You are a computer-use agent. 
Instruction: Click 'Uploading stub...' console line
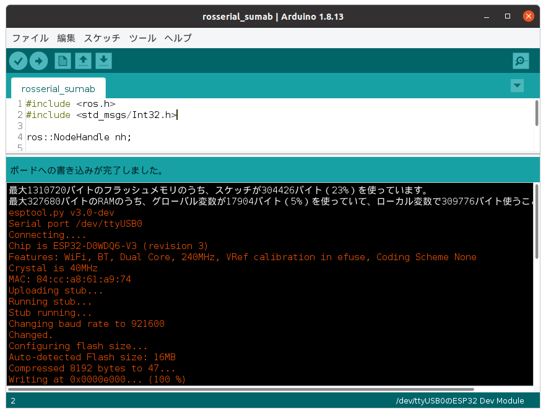tap(56, 290)
